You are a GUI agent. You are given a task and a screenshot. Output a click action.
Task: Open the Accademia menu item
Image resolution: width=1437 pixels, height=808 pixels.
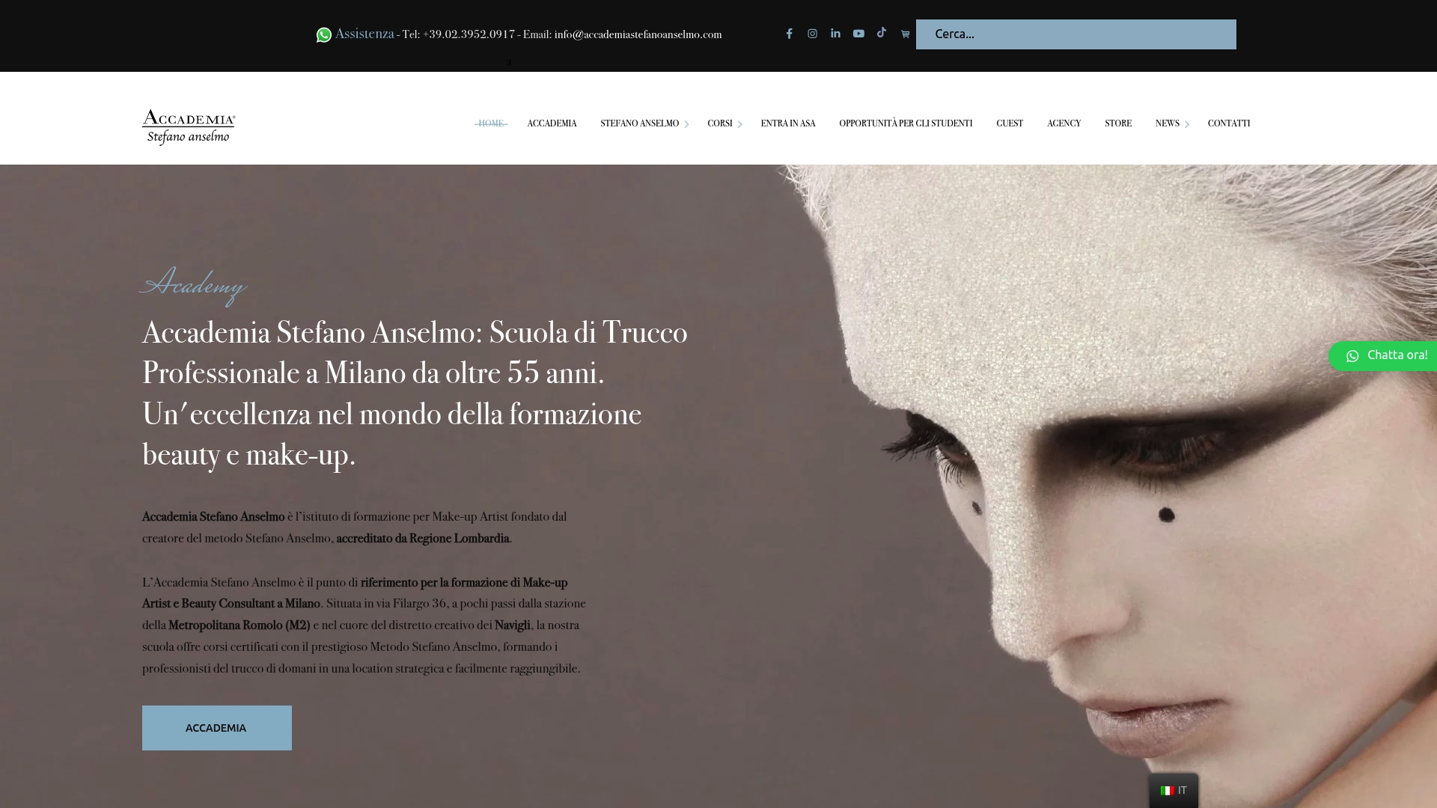pos(552,123)
